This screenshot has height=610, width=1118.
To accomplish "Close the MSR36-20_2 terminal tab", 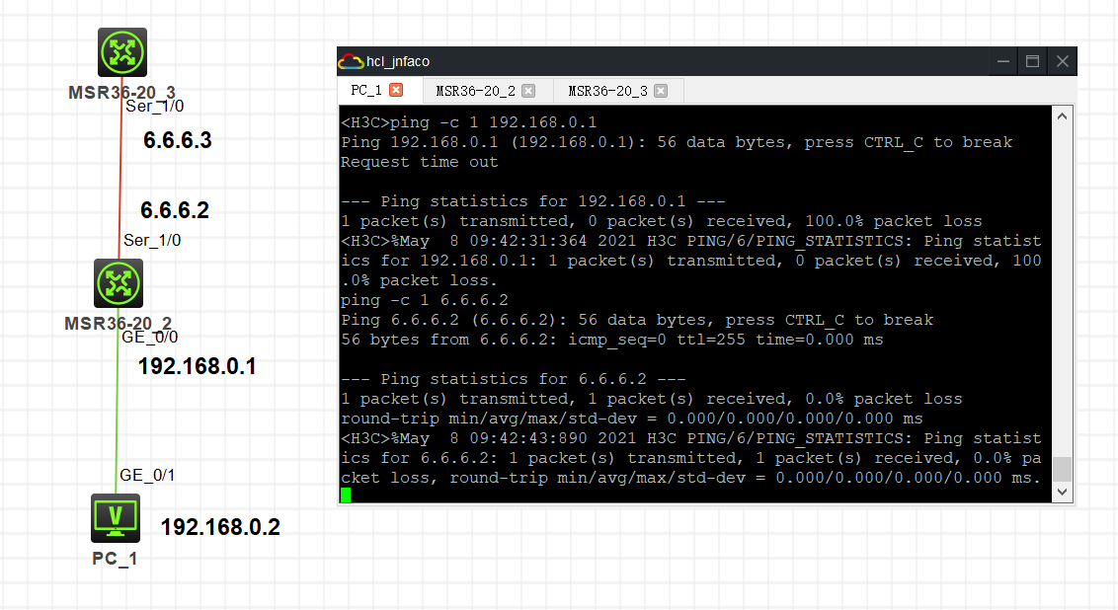I will [x=528, y=91].
